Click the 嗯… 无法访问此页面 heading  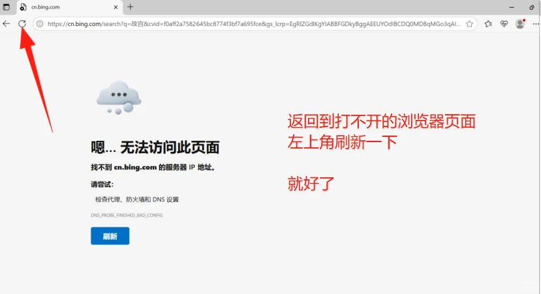[x=155, y=147]
